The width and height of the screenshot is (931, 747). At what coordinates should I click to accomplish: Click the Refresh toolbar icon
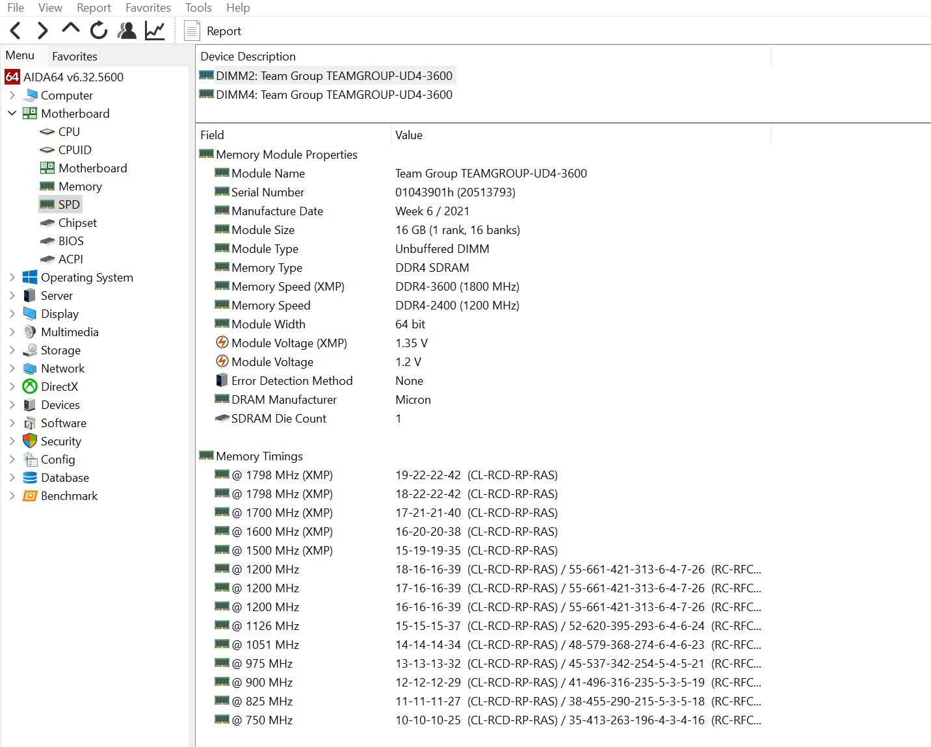click(99, 31)
